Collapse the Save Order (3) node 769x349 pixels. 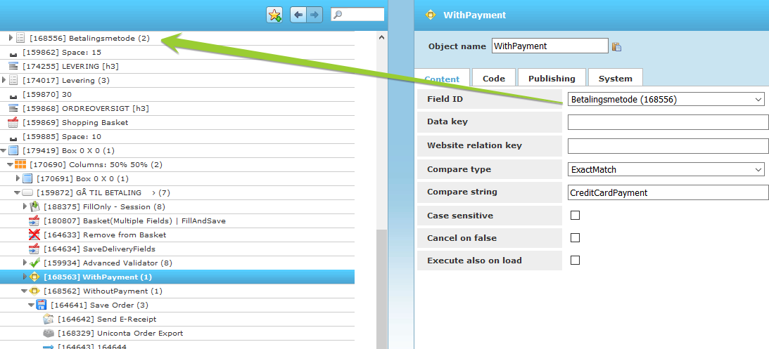32,305
